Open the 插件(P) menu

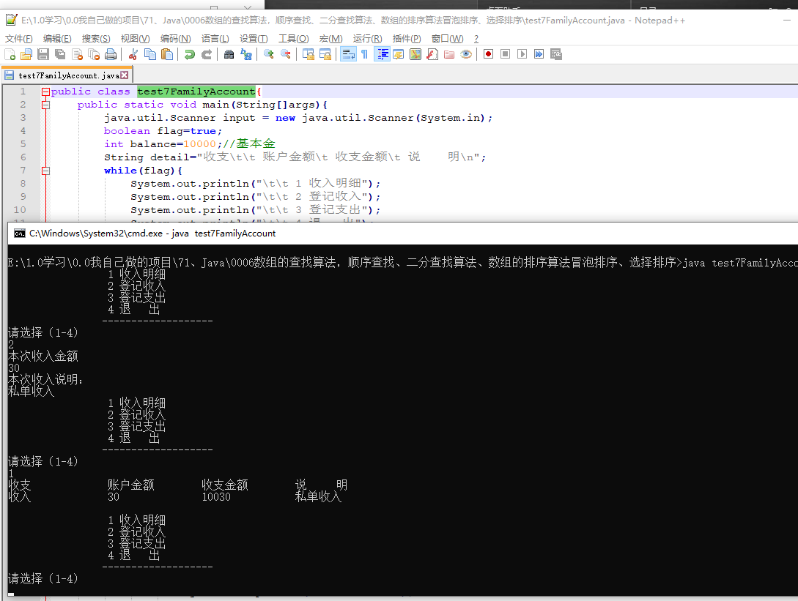coord(407,39)
